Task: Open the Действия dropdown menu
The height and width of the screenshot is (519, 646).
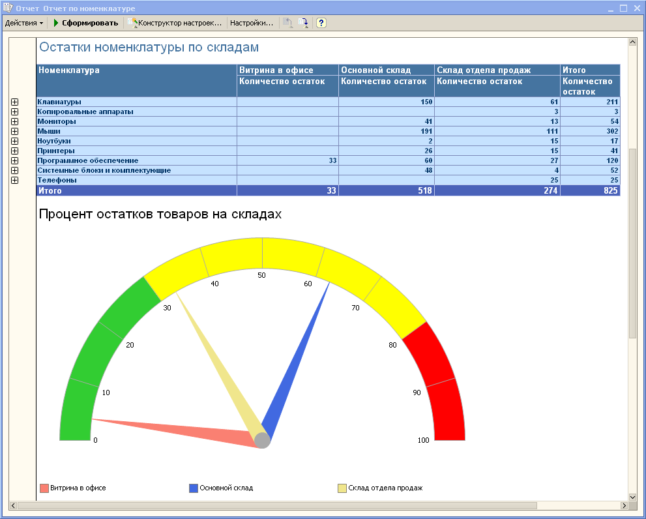Action: click(24, 23)
